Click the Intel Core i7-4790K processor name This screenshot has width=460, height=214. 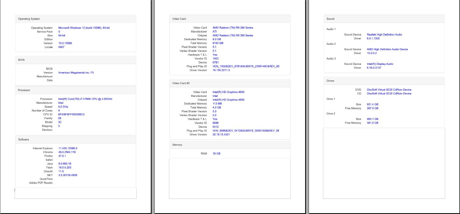click(x=85, y=99)
